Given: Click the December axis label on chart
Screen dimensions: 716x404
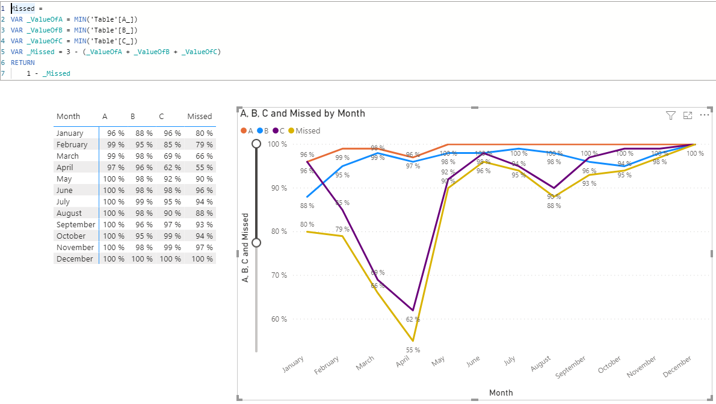Looking at the screenshot, I should (677, 367).
